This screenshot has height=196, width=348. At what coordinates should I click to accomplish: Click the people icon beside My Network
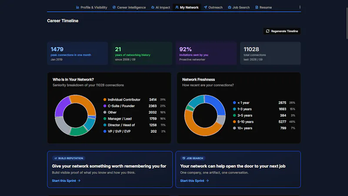[x=177, y=7]
